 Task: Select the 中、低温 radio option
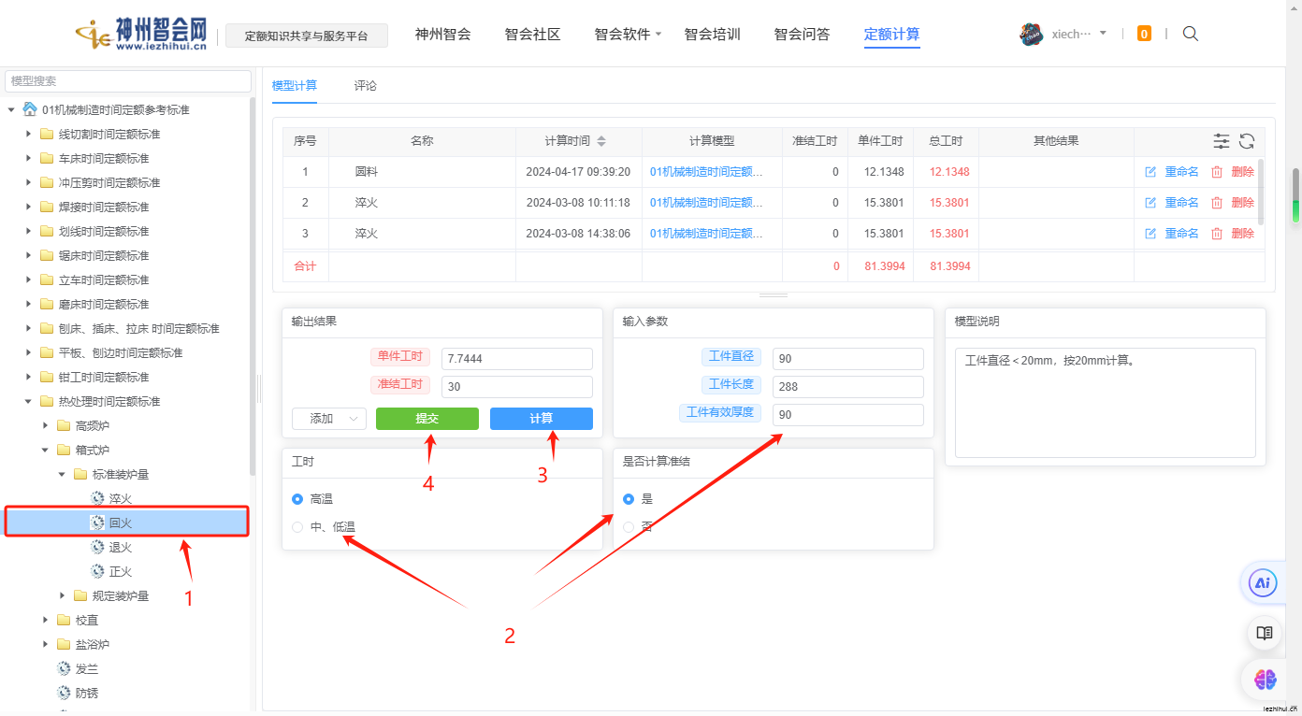pyautogui.click(x=297, y=527)
